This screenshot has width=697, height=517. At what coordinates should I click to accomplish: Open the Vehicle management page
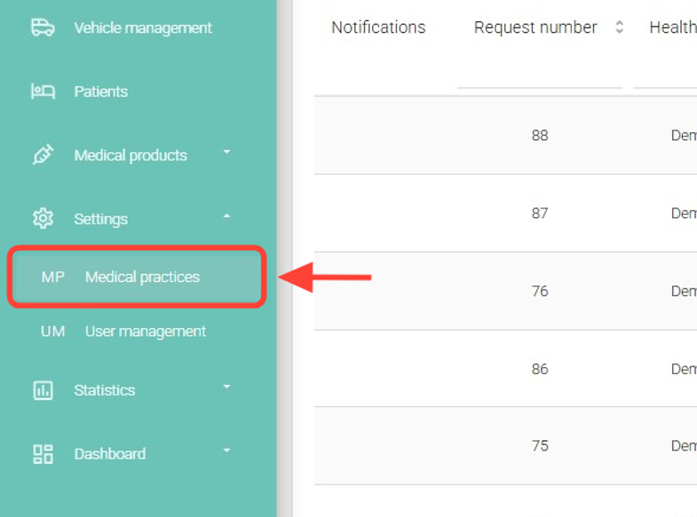[143, 27]
